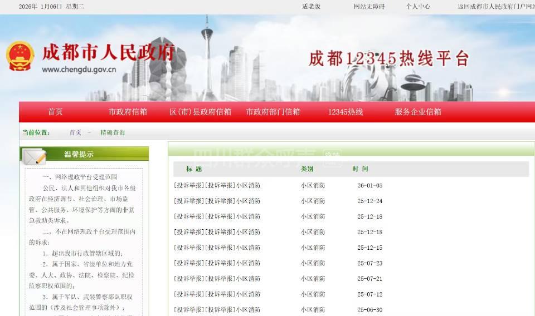Screen dimensions: 535x316
Task: Open the complaint entry dated 26-01-05
Action: (217, 186)
